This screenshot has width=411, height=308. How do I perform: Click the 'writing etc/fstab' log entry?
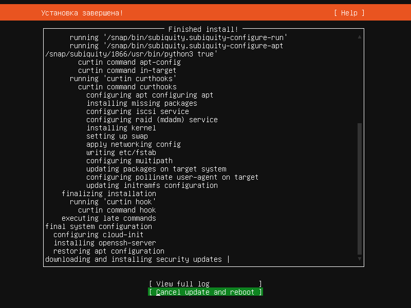(121, 152)
